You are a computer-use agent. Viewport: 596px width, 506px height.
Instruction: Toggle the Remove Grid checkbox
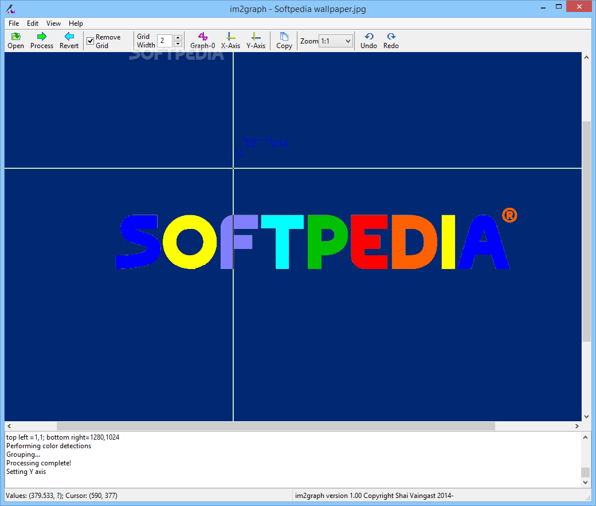(x=91, y=41)
